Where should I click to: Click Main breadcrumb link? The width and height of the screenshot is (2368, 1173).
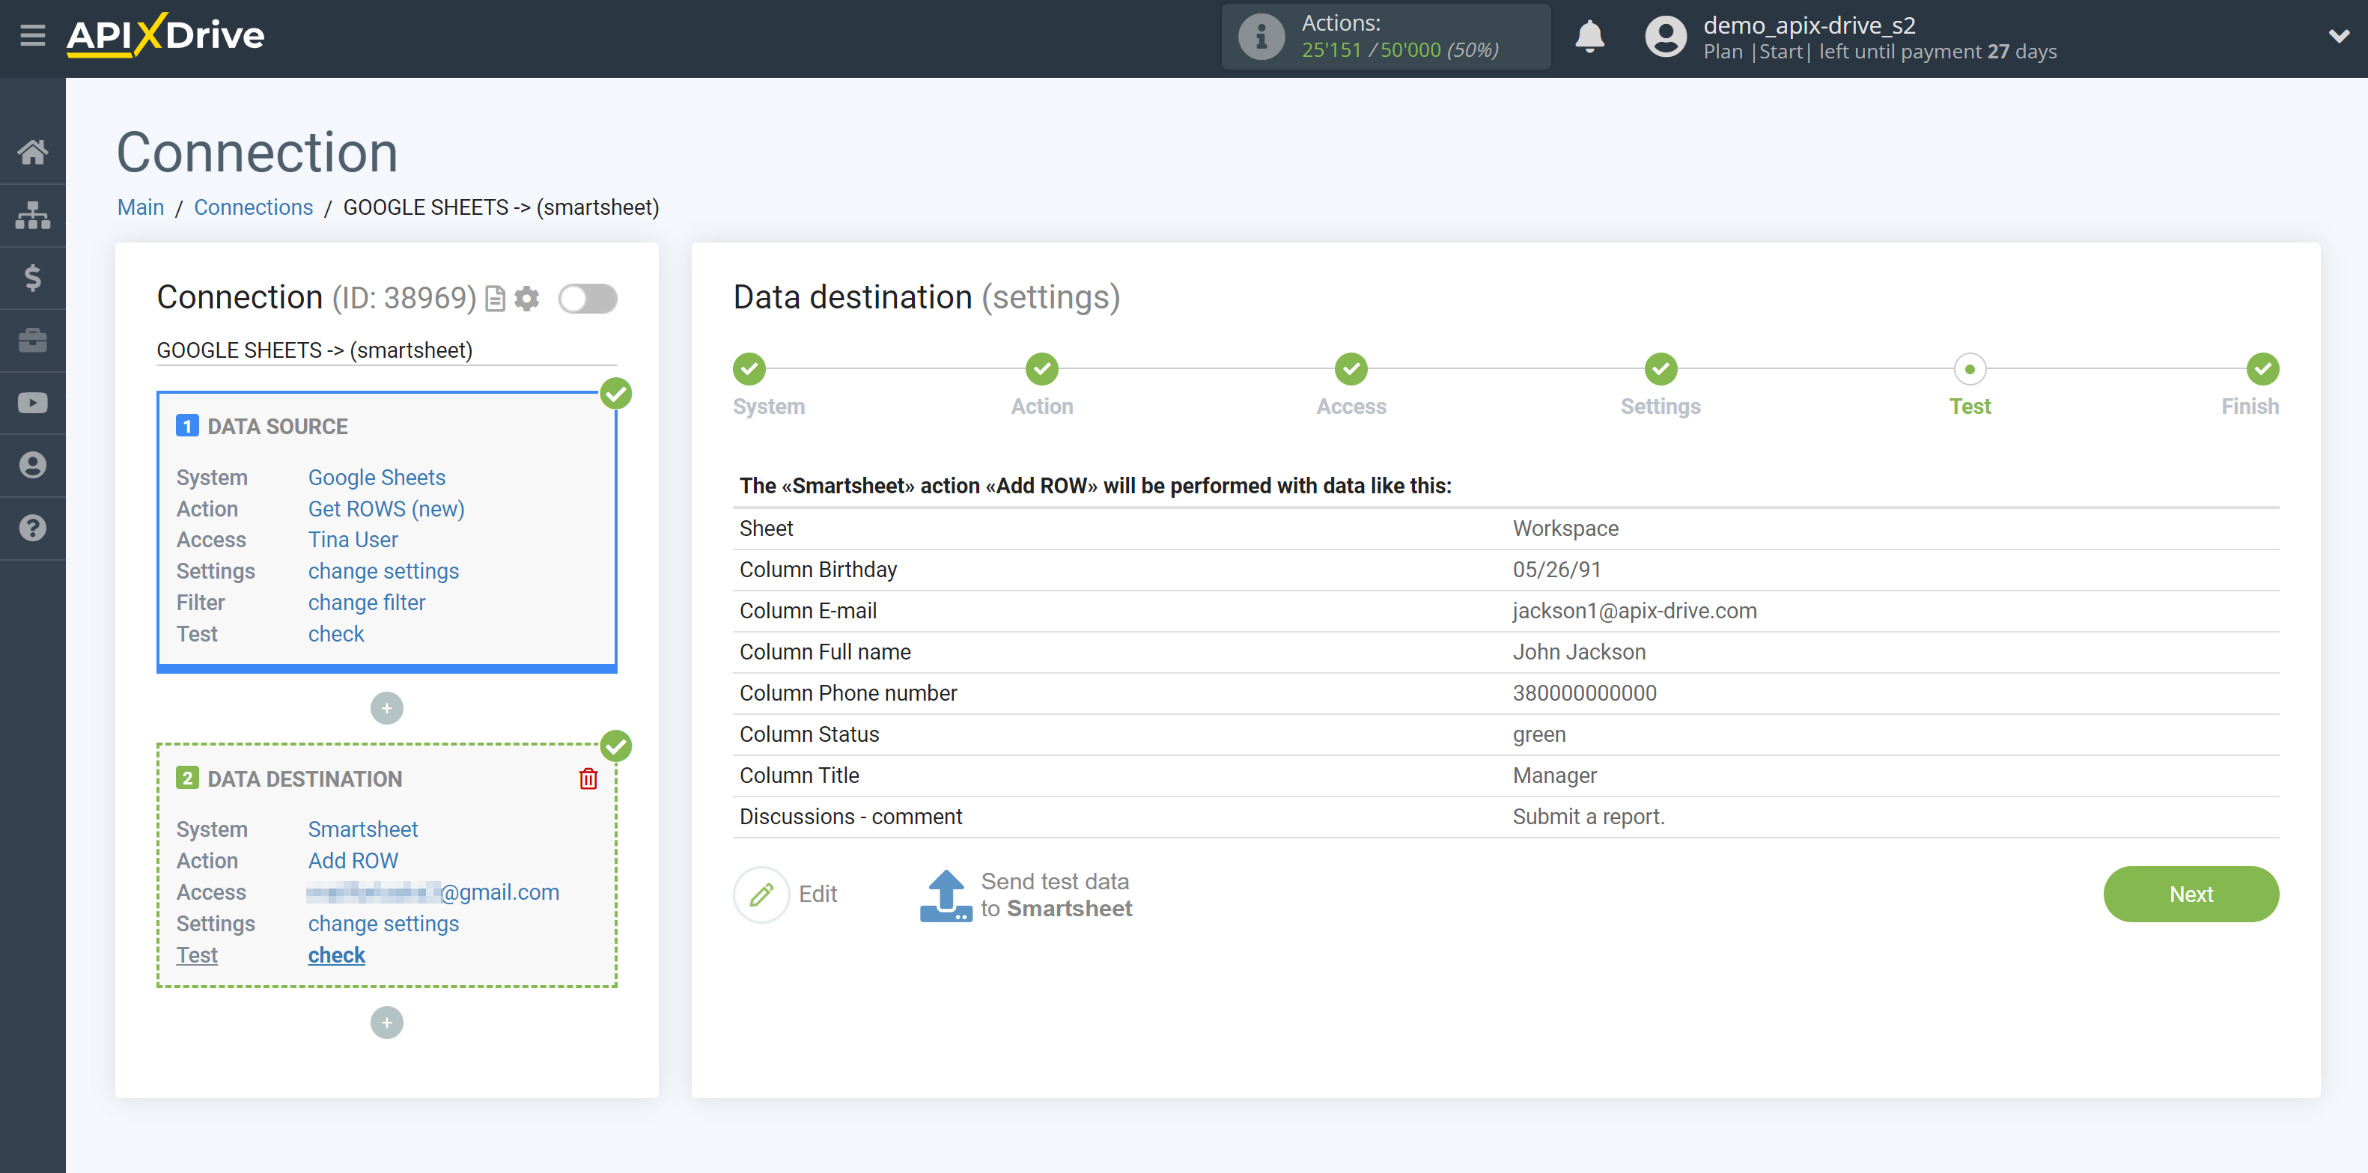pos(141,207)
